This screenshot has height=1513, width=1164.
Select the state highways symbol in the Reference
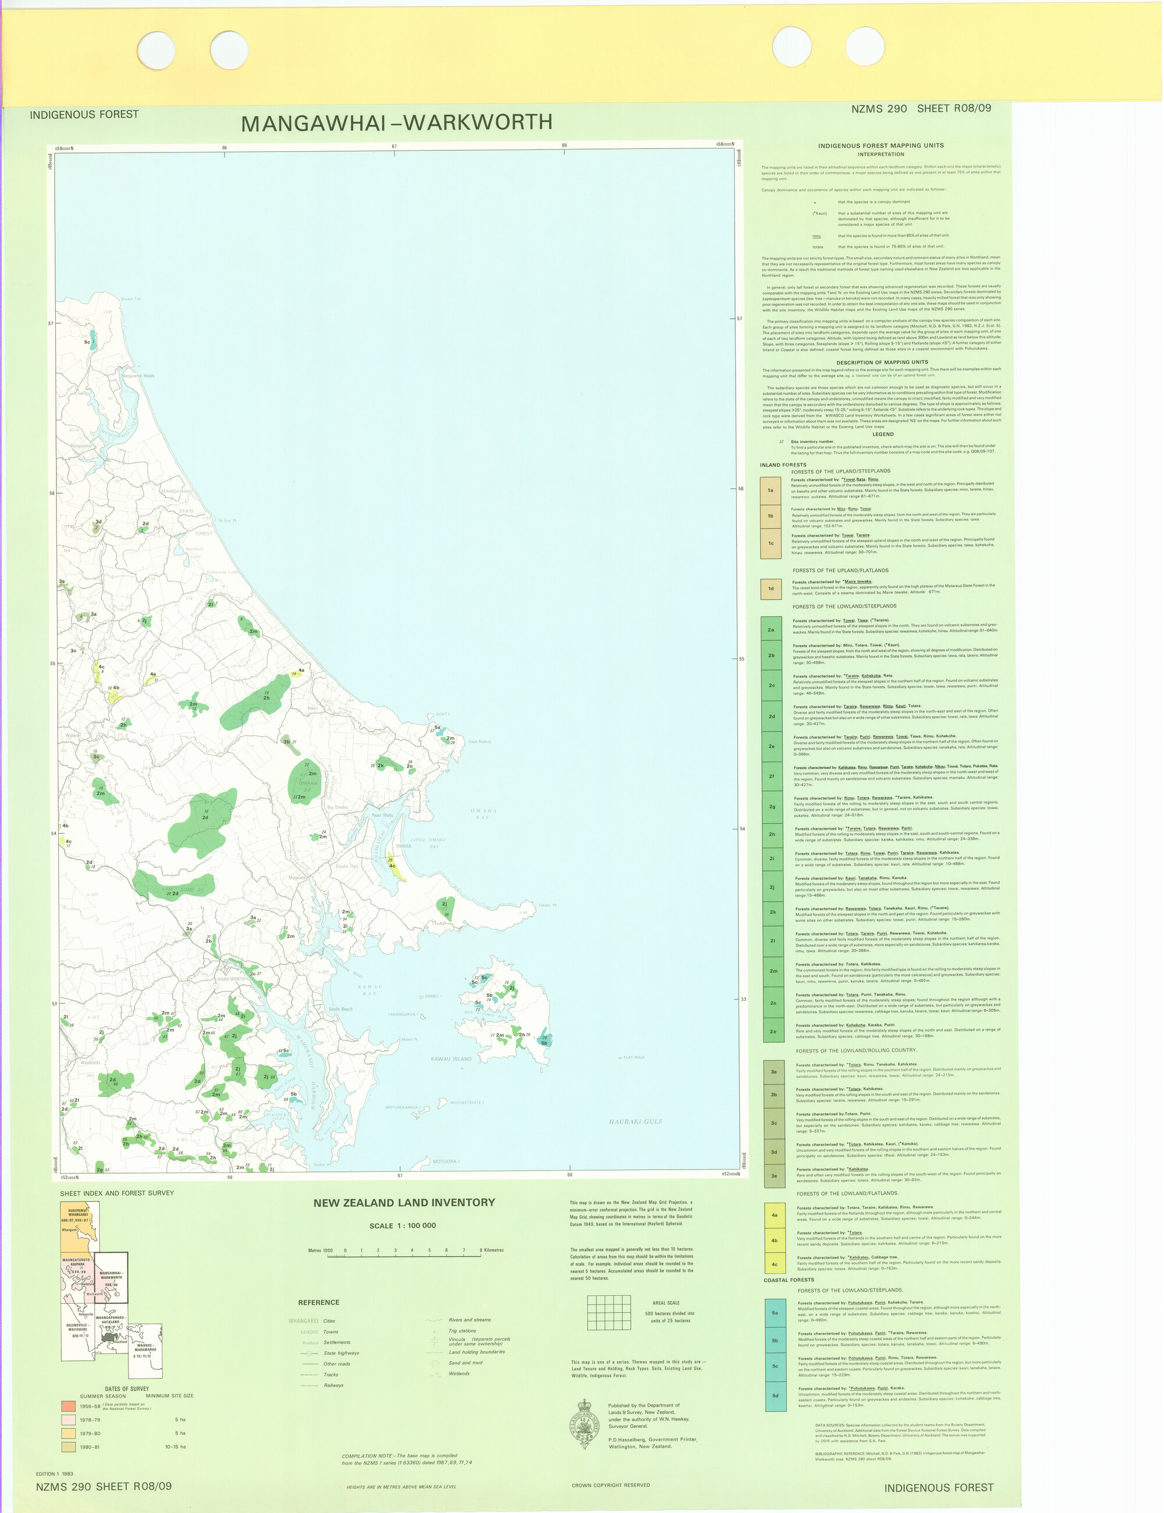(x=310, y=1353)
